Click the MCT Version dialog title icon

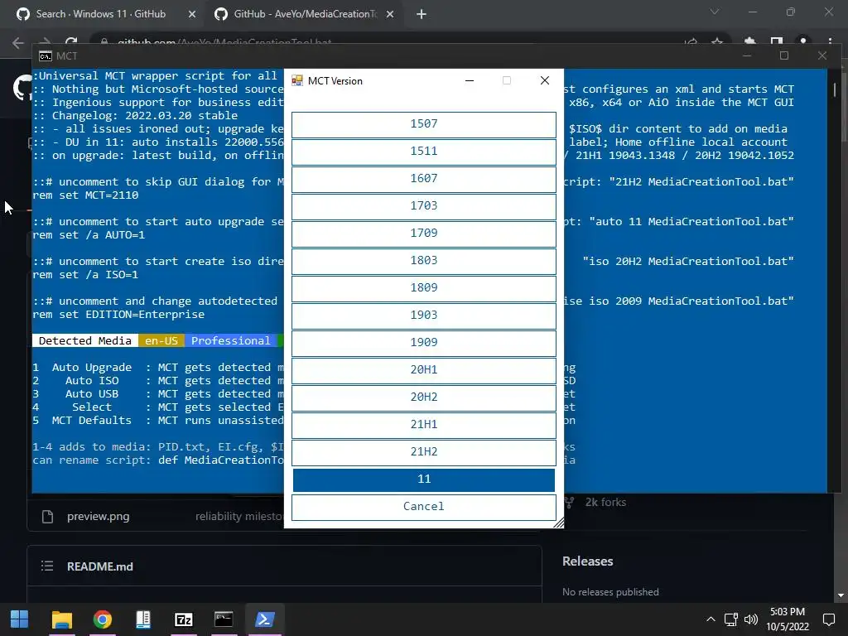297,80
